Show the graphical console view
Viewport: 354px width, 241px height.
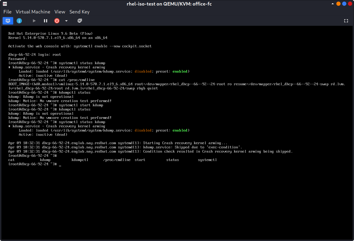pos(8,21)
